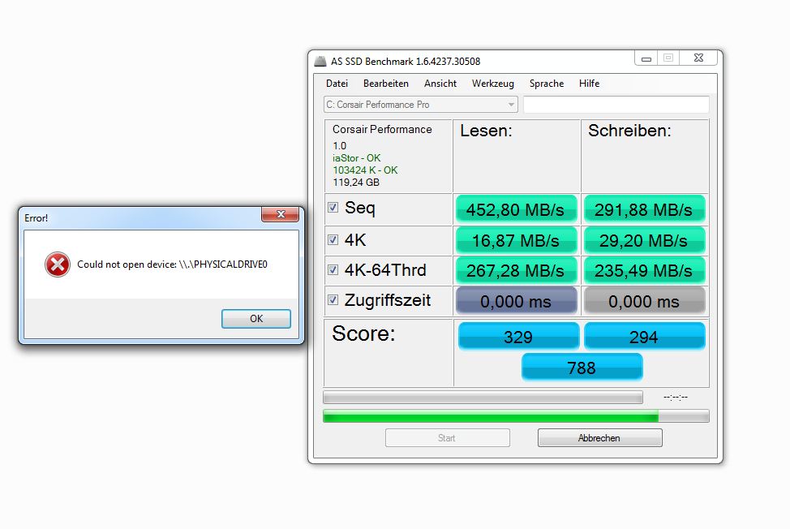Click the 'Score:' label

[x=363, y=333]
